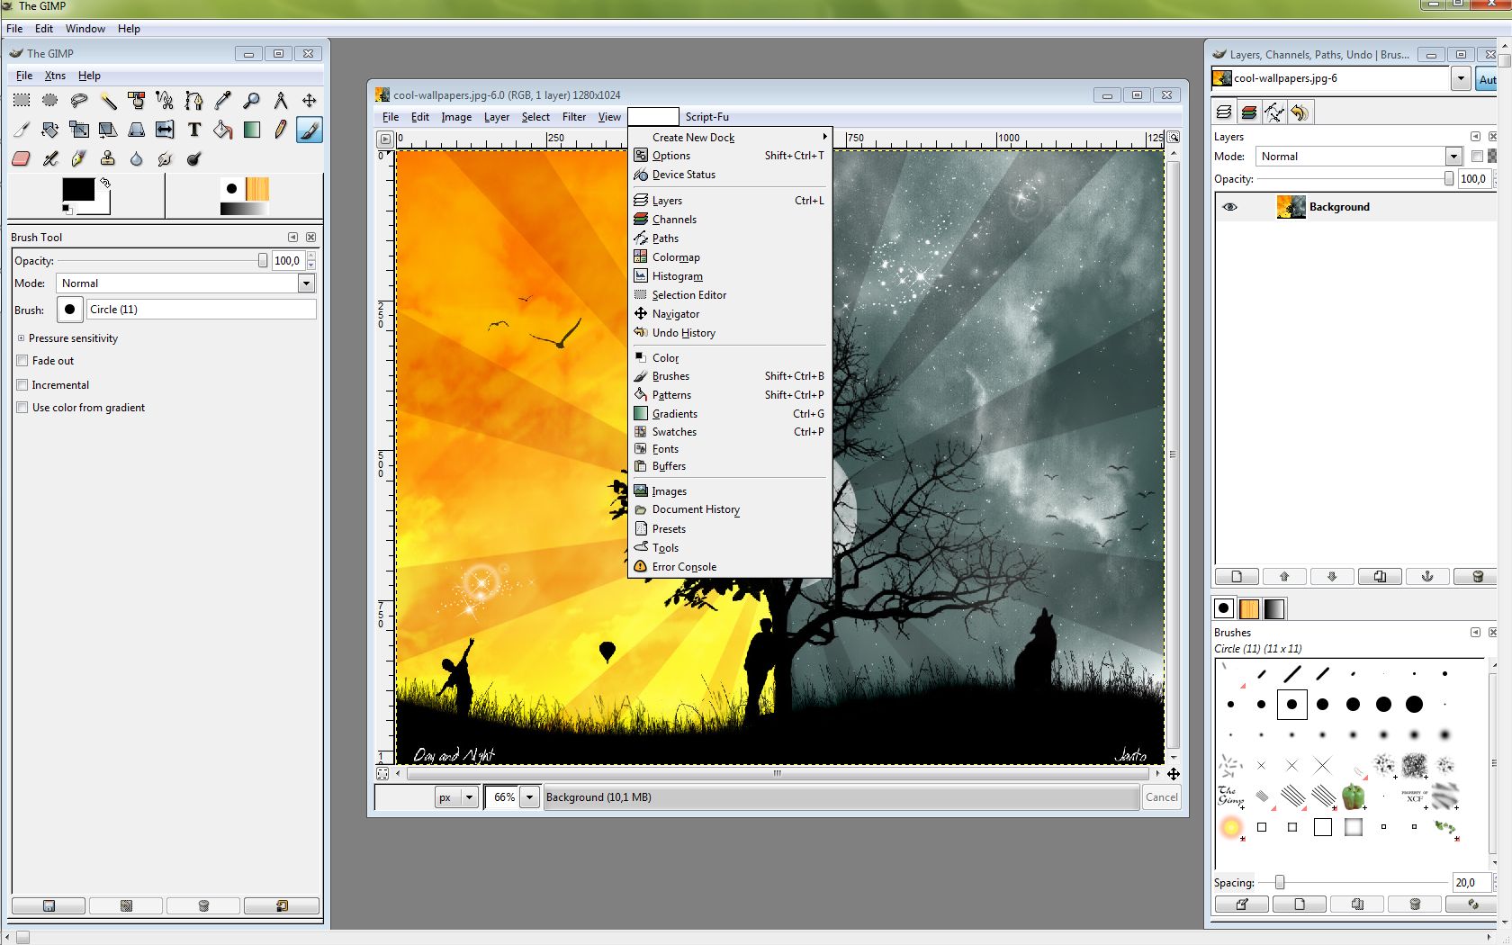Select the Select by Color tool
Screen dimensions: 1512x945
point(137,100)
